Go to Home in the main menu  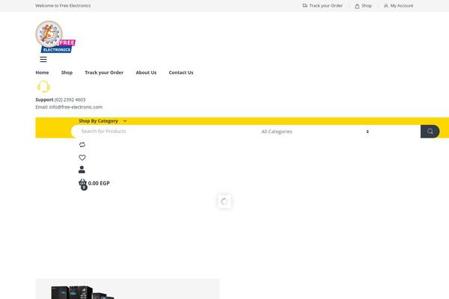42,73
